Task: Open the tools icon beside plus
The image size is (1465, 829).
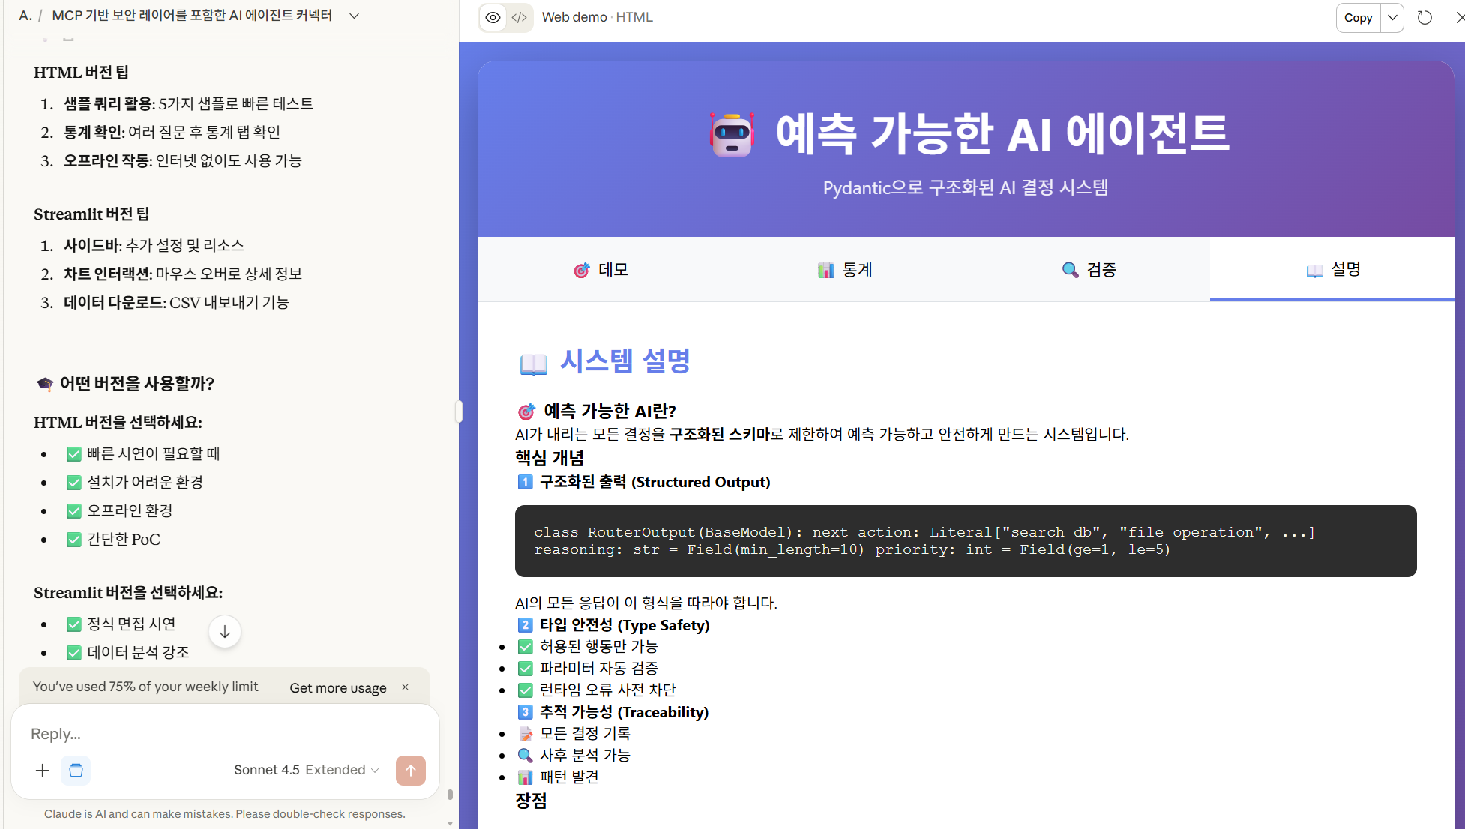Action: pyautogui.click(x=76, y=770)
